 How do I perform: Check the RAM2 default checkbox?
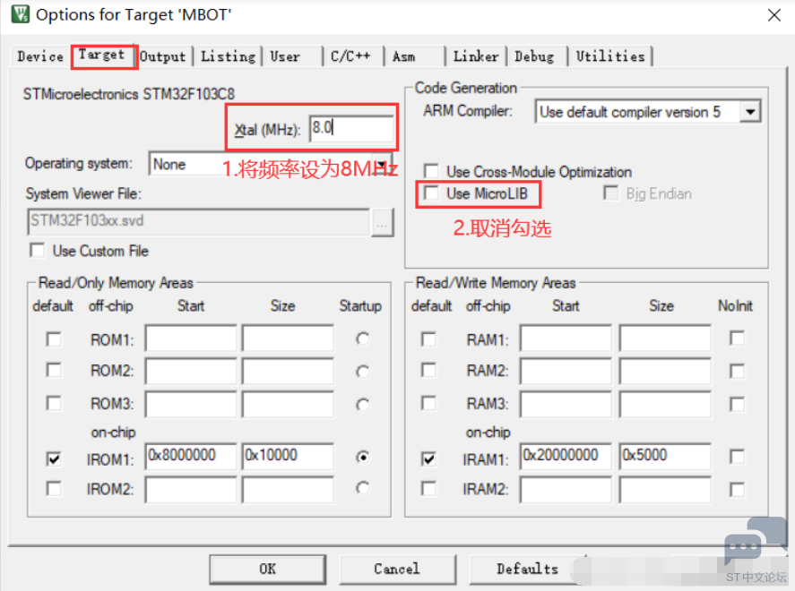pos(429,371)
